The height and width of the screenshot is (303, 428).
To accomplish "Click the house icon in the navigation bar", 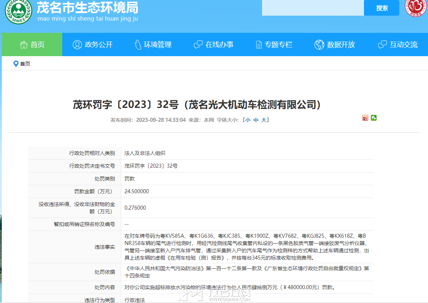I will tap(24, 44).
